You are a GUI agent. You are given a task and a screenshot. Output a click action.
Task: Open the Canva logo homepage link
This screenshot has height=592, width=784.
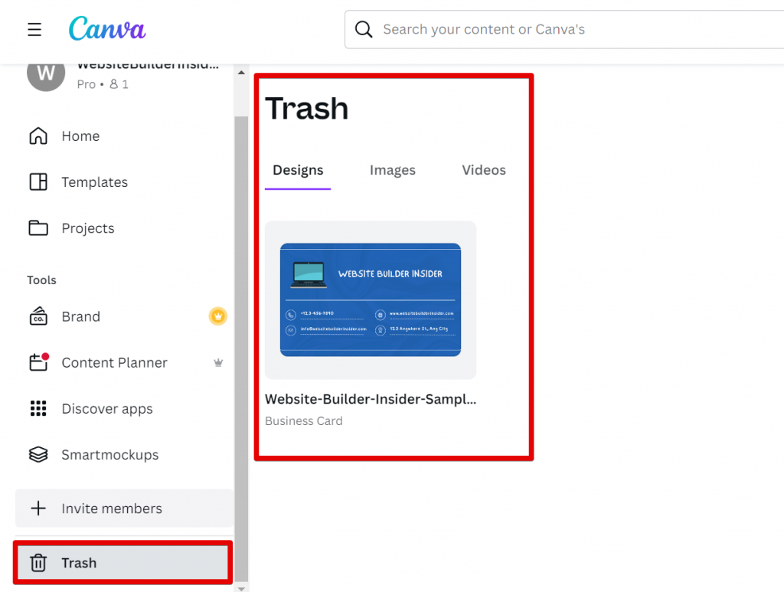click(106, 29)
